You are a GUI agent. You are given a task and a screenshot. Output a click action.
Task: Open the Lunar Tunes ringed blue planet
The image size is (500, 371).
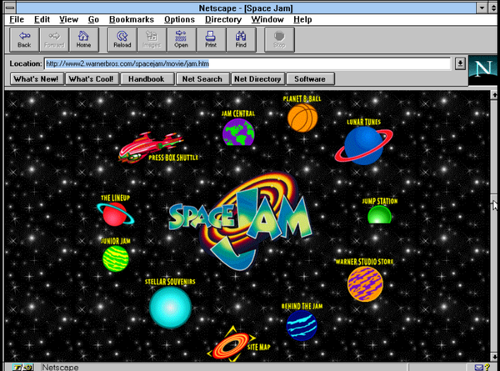click(x=364, y=145)
